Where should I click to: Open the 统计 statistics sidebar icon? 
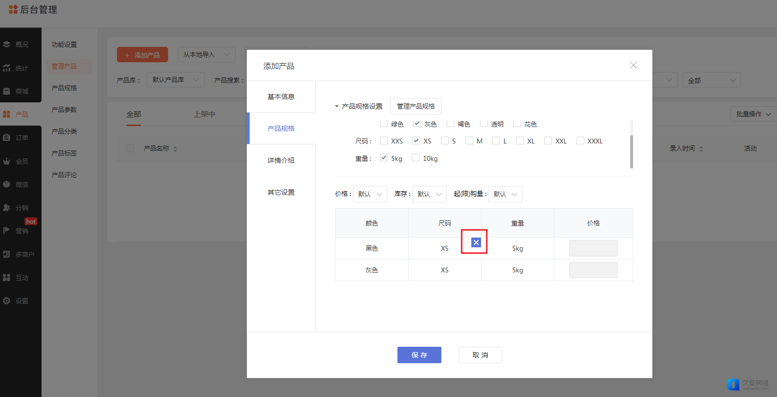pos(7,68)
